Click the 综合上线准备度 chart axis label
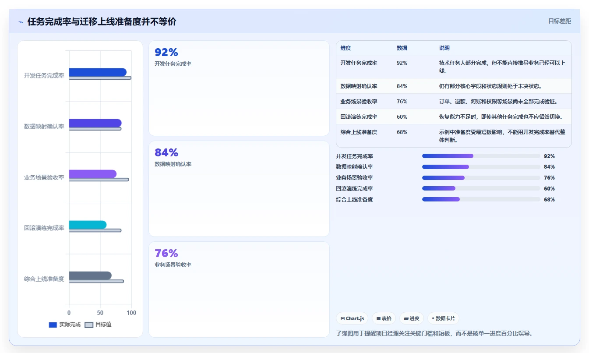Viewport: 589px width, 353px height. (44, 279)
